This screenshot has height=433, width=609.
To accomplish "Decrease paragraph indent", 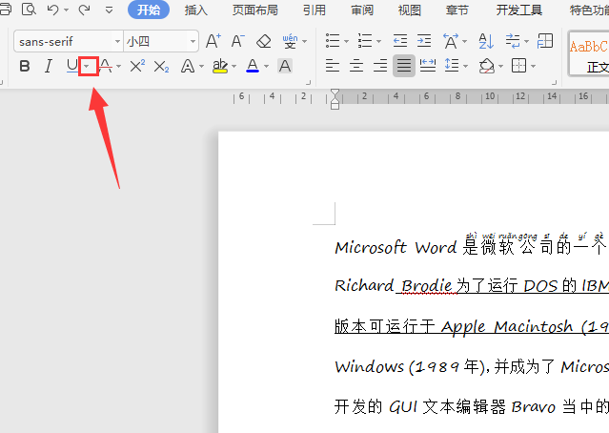I will tap(400, 40).
